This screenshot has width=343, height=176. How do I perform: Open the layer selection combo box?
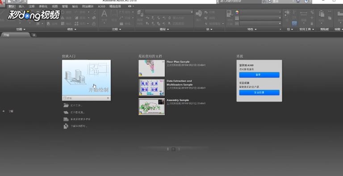pos(169,12)
